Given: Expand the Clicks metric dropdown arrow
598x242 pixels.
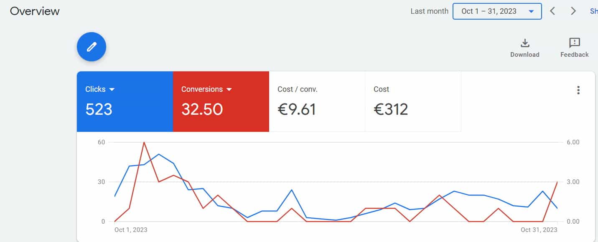Looking at the screenshot, I should (112, 89).
